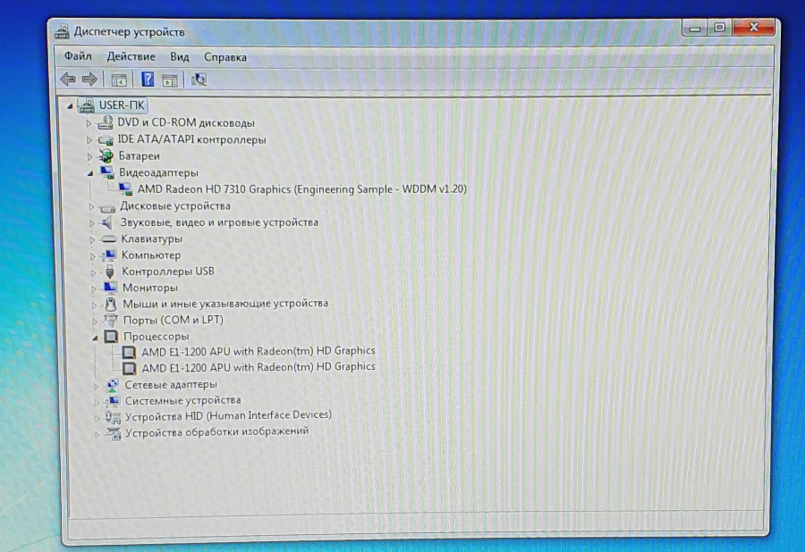Screen dimensions: 805x552
Task: Click the Процессоры chip icon
Action: point(111,337)
